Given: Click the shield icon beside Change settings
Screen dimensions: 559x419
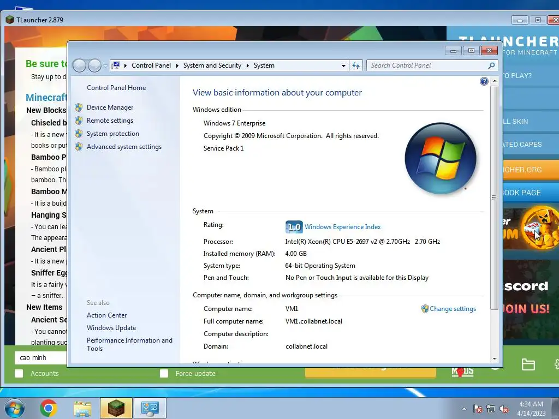Looking at the screenshot, I should click(425, 309).
